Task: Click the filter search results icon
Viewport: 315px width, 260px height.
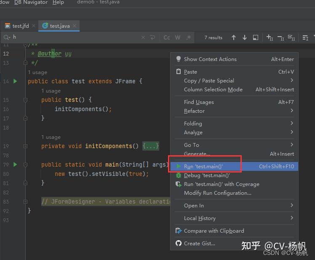Action: pos(305,37)
